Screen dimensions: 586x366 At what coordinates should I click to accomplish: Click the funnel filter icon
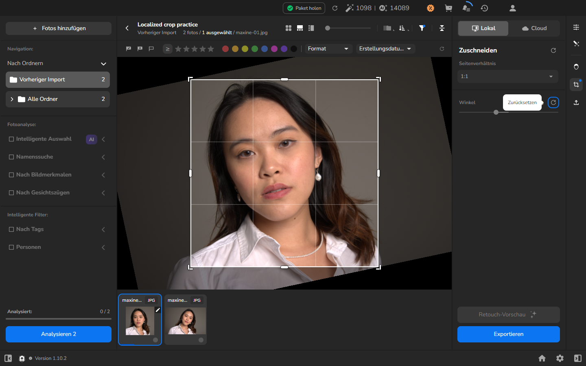[422, 28]
